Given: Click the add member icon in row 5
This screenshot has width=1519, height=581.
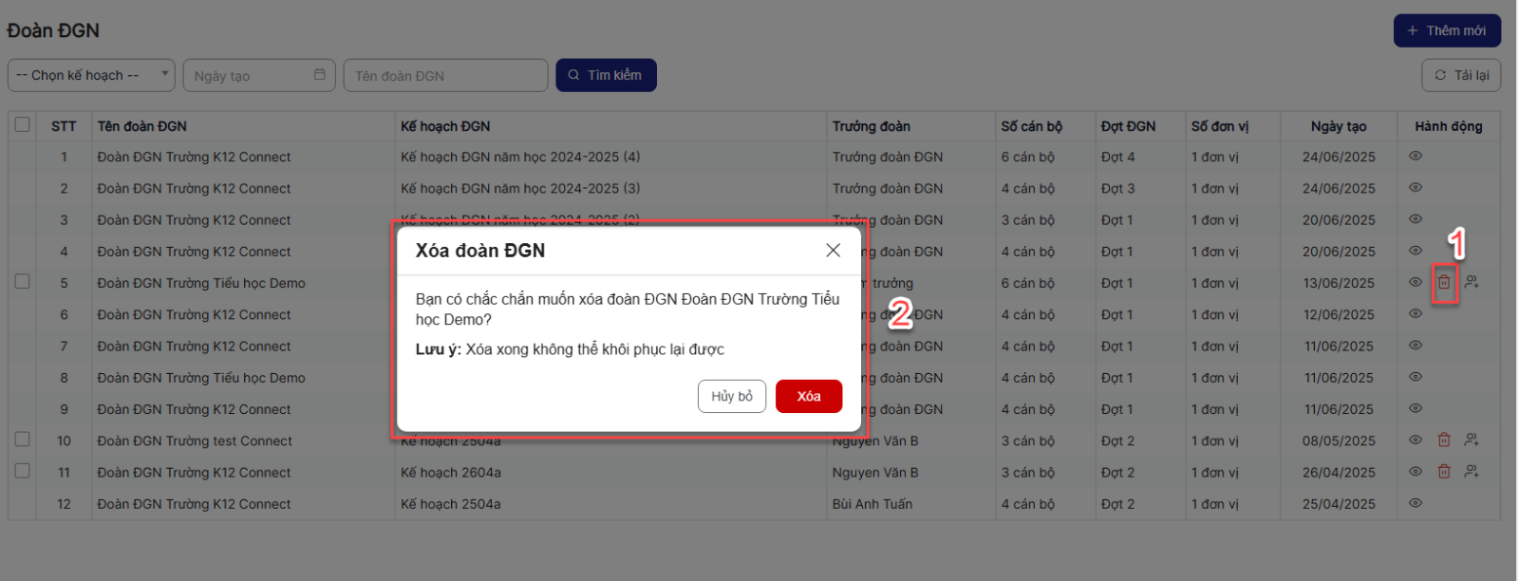Looking at the screenshot, I should 1471,282.
